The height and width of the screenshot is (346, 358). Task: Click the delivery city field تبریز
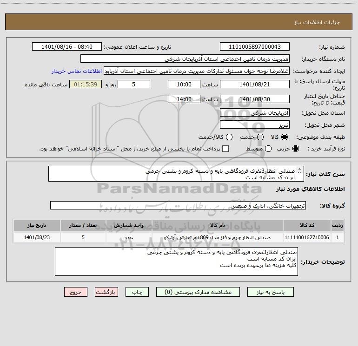coord(255,125)
